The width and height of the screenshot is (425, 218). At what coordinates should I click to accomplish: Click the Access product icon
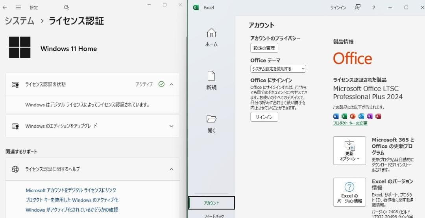tap(378, 116)
